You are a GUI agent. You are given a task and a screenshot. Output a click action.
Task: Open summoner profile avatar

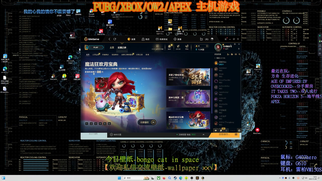(x=218, y=47)
